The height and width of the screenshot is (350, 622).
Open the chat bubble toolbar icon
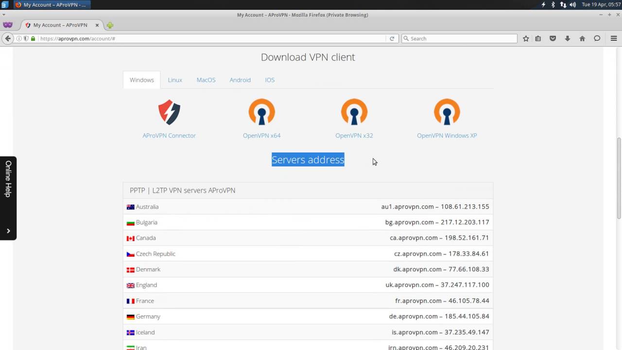point(597,38)
